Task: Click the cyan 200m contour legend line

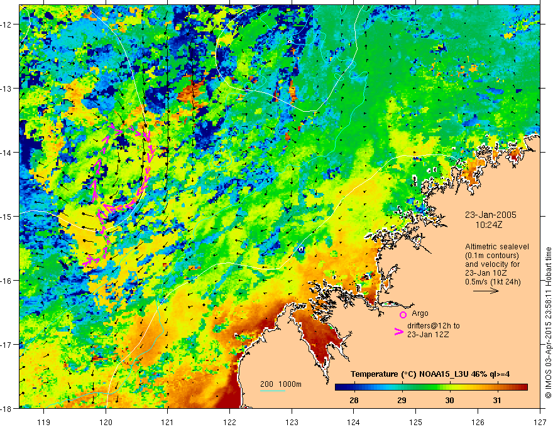Action: coord(273,391)
